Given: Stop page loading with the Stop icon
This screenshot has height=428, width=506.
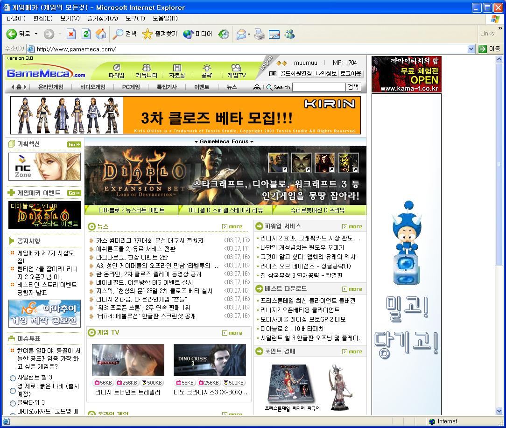Looking at the screenshot, I should coord(71,34).
